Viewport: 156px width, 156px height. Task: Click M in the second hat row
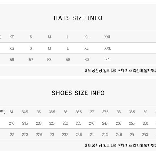click(x=49, y=48)
